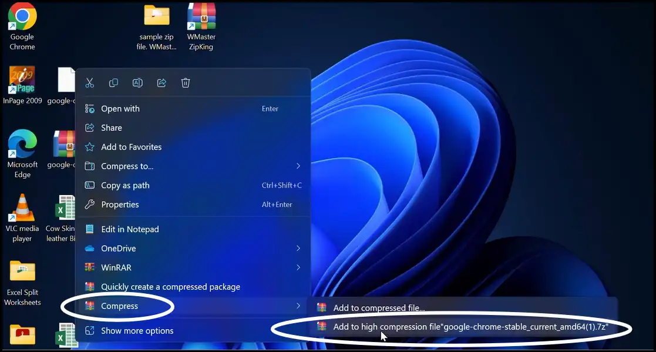Image resolution: width=656 pixels, height=352 pixels.
Task: Open InPage 2009 desktop shortcut
Action: coord(22,85)
